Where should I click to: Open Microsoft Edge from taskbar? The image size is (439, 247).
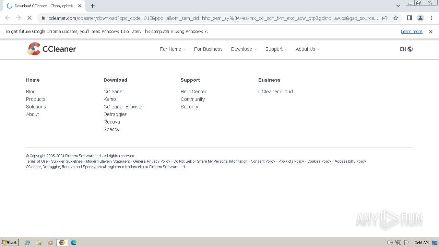[74, 243]
